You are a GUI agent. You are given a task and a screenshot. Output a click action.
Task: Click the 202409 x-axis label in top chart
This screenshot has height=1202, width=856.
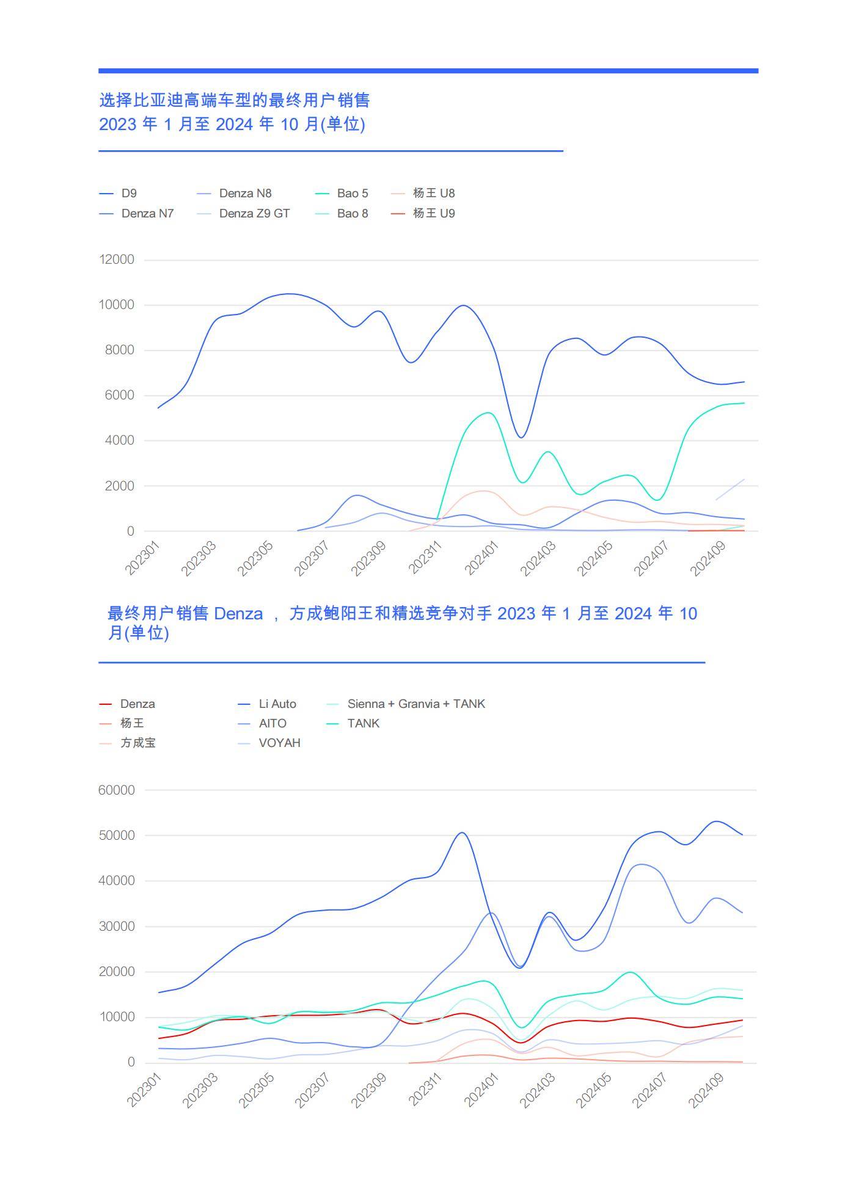coord(708,558)
